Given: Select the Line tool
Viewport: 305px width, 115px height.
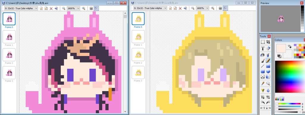Looking at the screenshot, I should point(263,66).
